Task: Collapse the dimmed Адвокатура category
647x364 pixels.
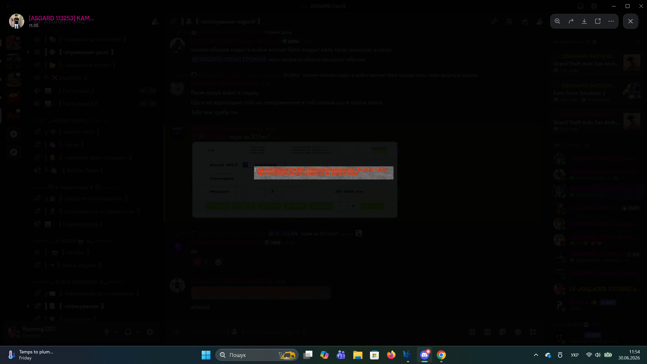Action: (x=76, y=187)
